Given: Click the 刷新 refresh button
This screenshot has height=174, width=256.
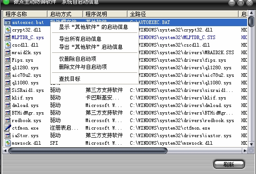Looking at the screenshot, I should pyautogui.click(x=229, y=164).
